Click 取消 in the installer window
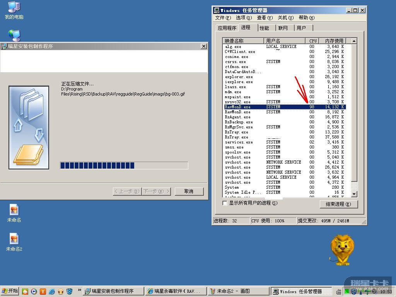 tap(189, 191)
